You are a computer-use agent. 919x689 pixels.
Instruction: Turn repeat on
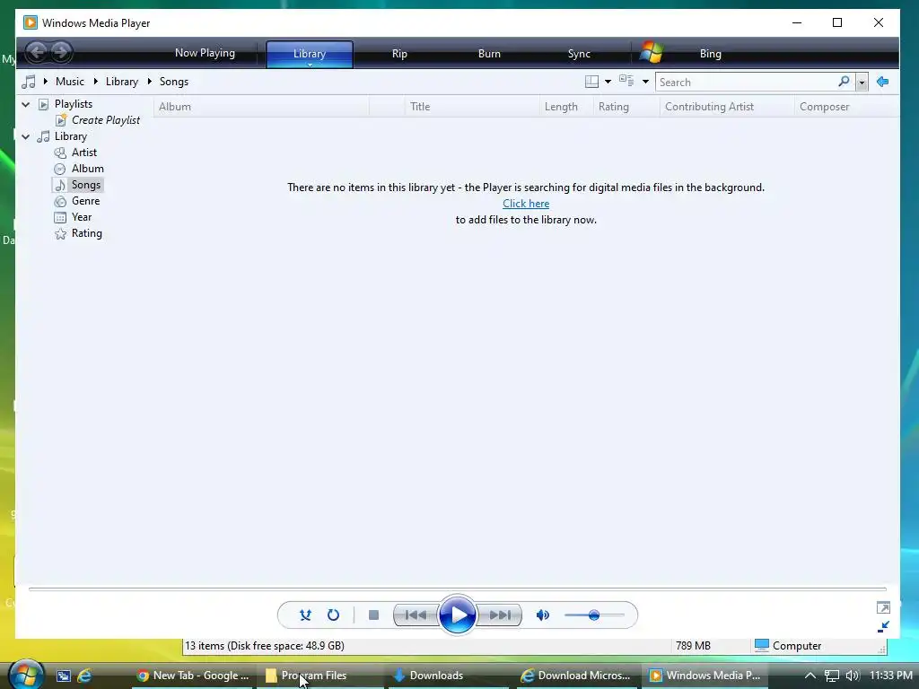tap(333, 615)
